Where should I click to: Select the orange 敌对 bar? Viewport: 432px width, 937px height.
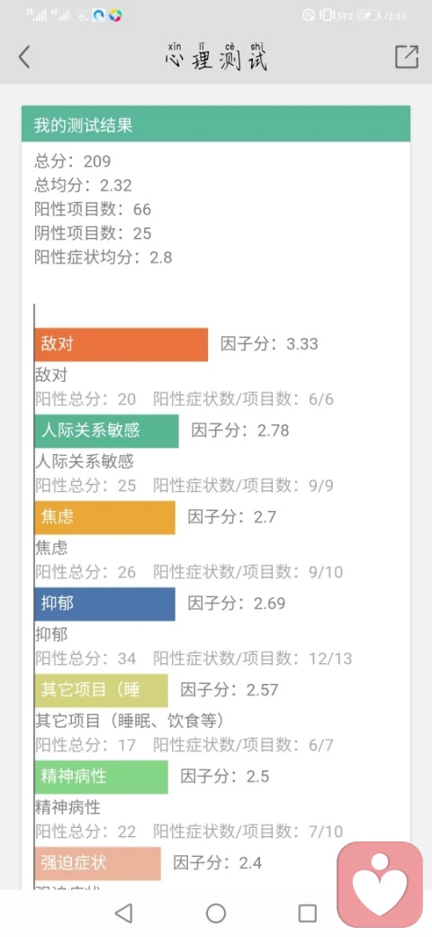tap(121, 344)
